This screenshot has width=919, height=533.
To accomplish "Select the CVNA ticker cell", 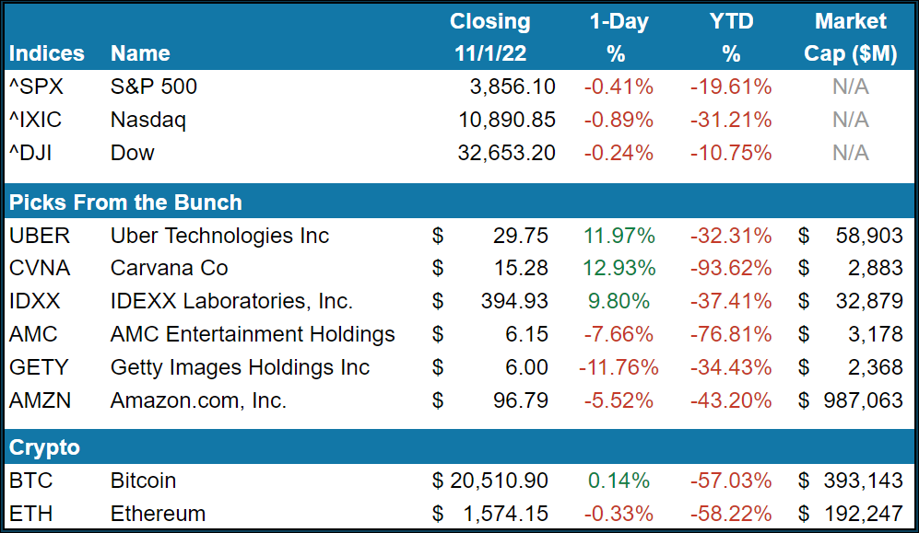I will (40, 269).
